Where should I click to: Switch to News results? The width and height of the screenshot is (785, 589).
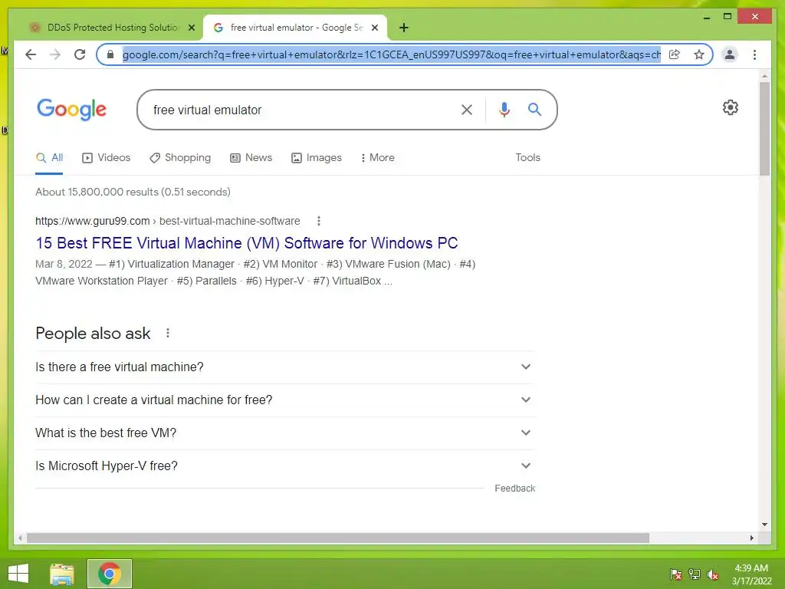[x=251, y=158]
